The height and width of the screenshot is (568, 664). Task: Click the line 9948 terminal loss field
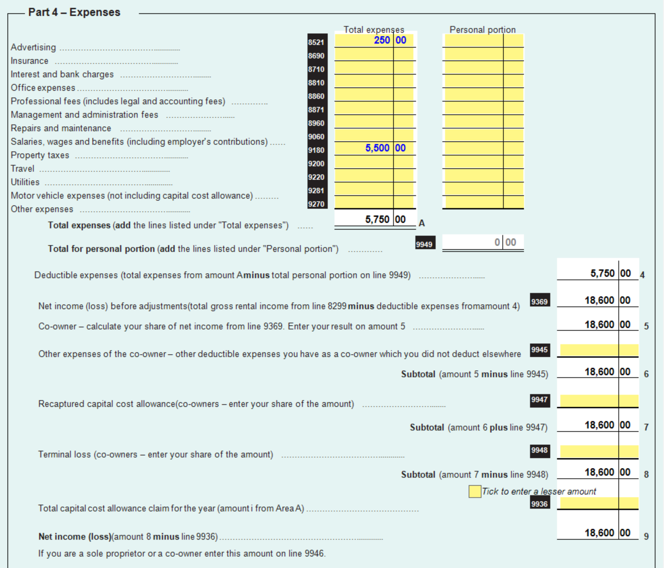(599, 452)
